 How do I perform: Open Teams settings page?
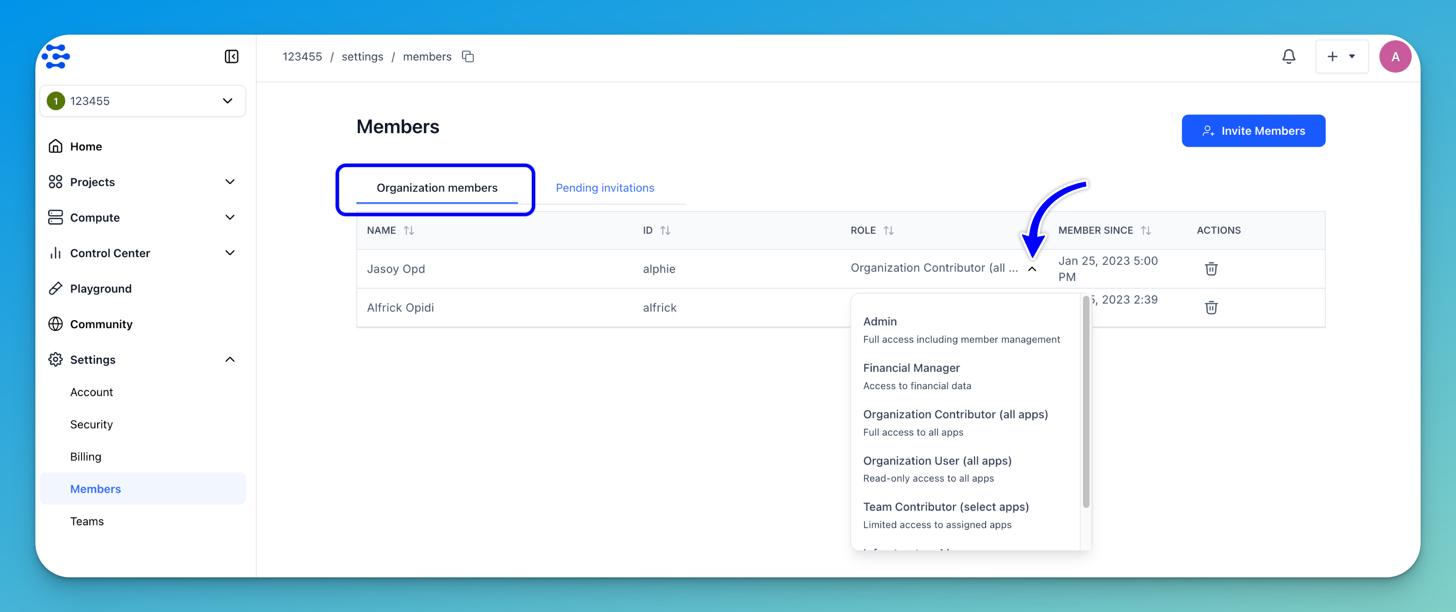[x=86, y=521]
